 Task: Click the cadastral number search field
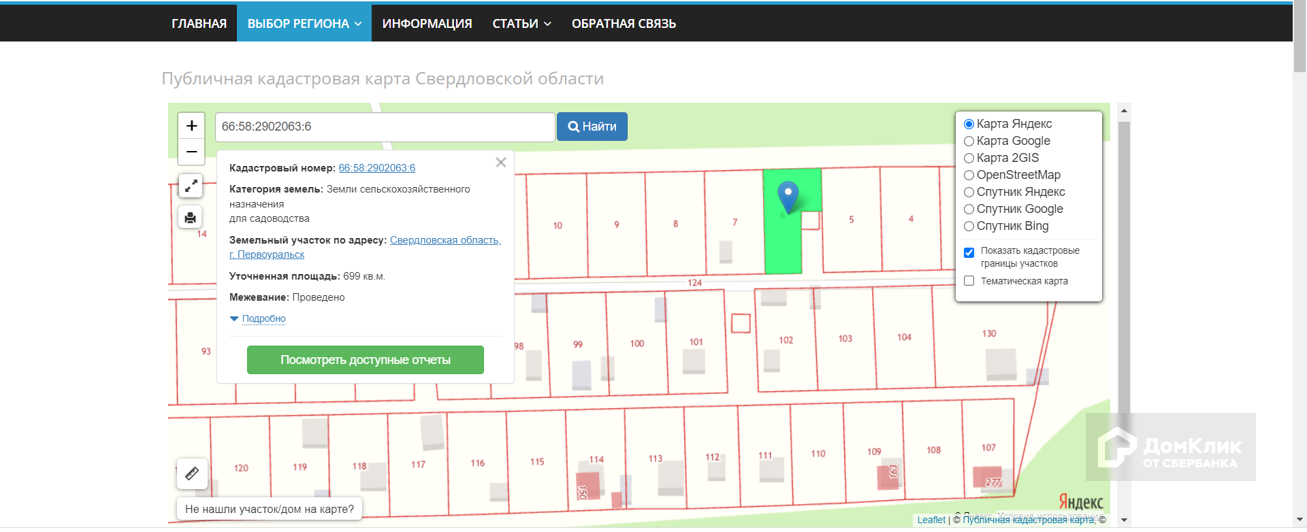(385, 127)
